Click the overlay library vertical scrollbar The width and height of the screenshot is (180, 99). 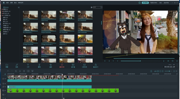click(101, 23)
